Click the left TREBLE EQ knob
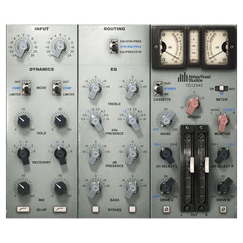The width and height of the screenshot is (243, 243). tap(95, 89)
